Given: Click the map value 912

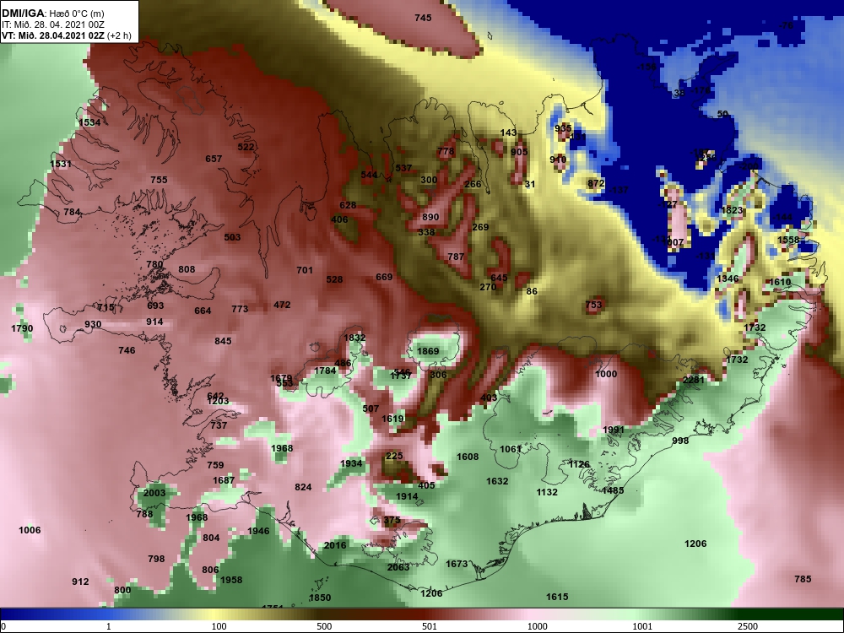Looking at the screenshot, I should tap(80, 582).
